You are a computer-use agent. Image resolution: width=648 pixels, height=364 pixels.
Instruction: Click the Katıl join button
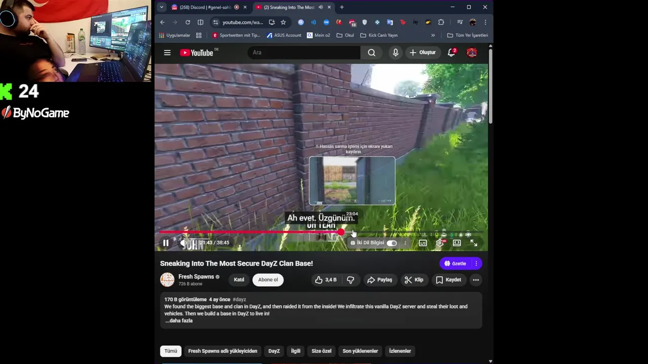239,280
